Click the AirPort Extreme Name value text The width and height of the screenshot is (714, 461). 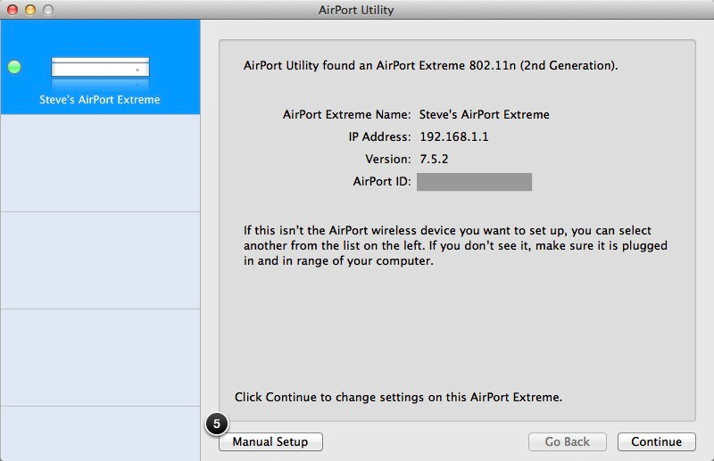coord(485,114)
